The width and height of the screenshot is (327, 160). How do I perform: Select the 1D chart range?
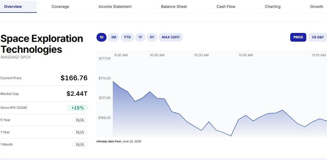(x=101, y=37)
